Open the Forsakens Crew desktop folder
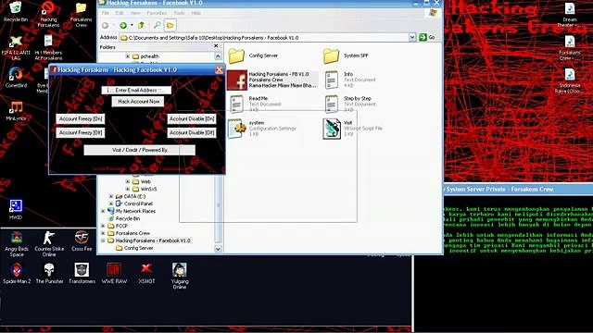Viewport: 593px width, 333px height. [x=81, y=15]
